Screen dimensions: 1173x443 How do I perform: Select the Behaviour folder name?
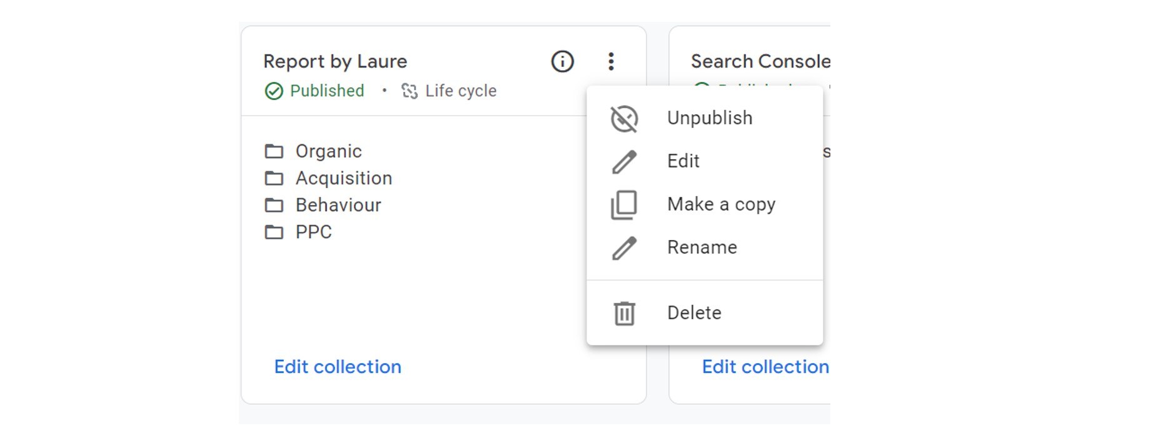coord(338,205)
